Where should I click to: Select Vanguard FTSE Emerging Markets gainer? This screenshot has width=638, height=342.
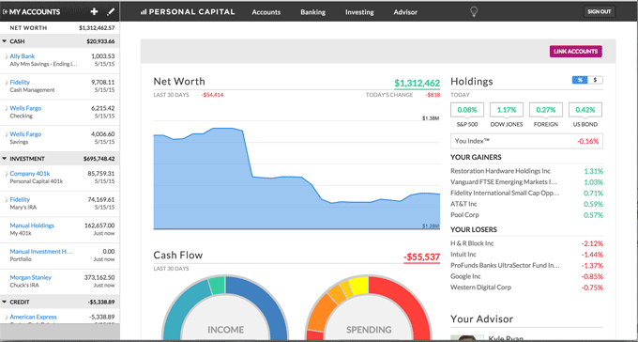coord(527,182)
